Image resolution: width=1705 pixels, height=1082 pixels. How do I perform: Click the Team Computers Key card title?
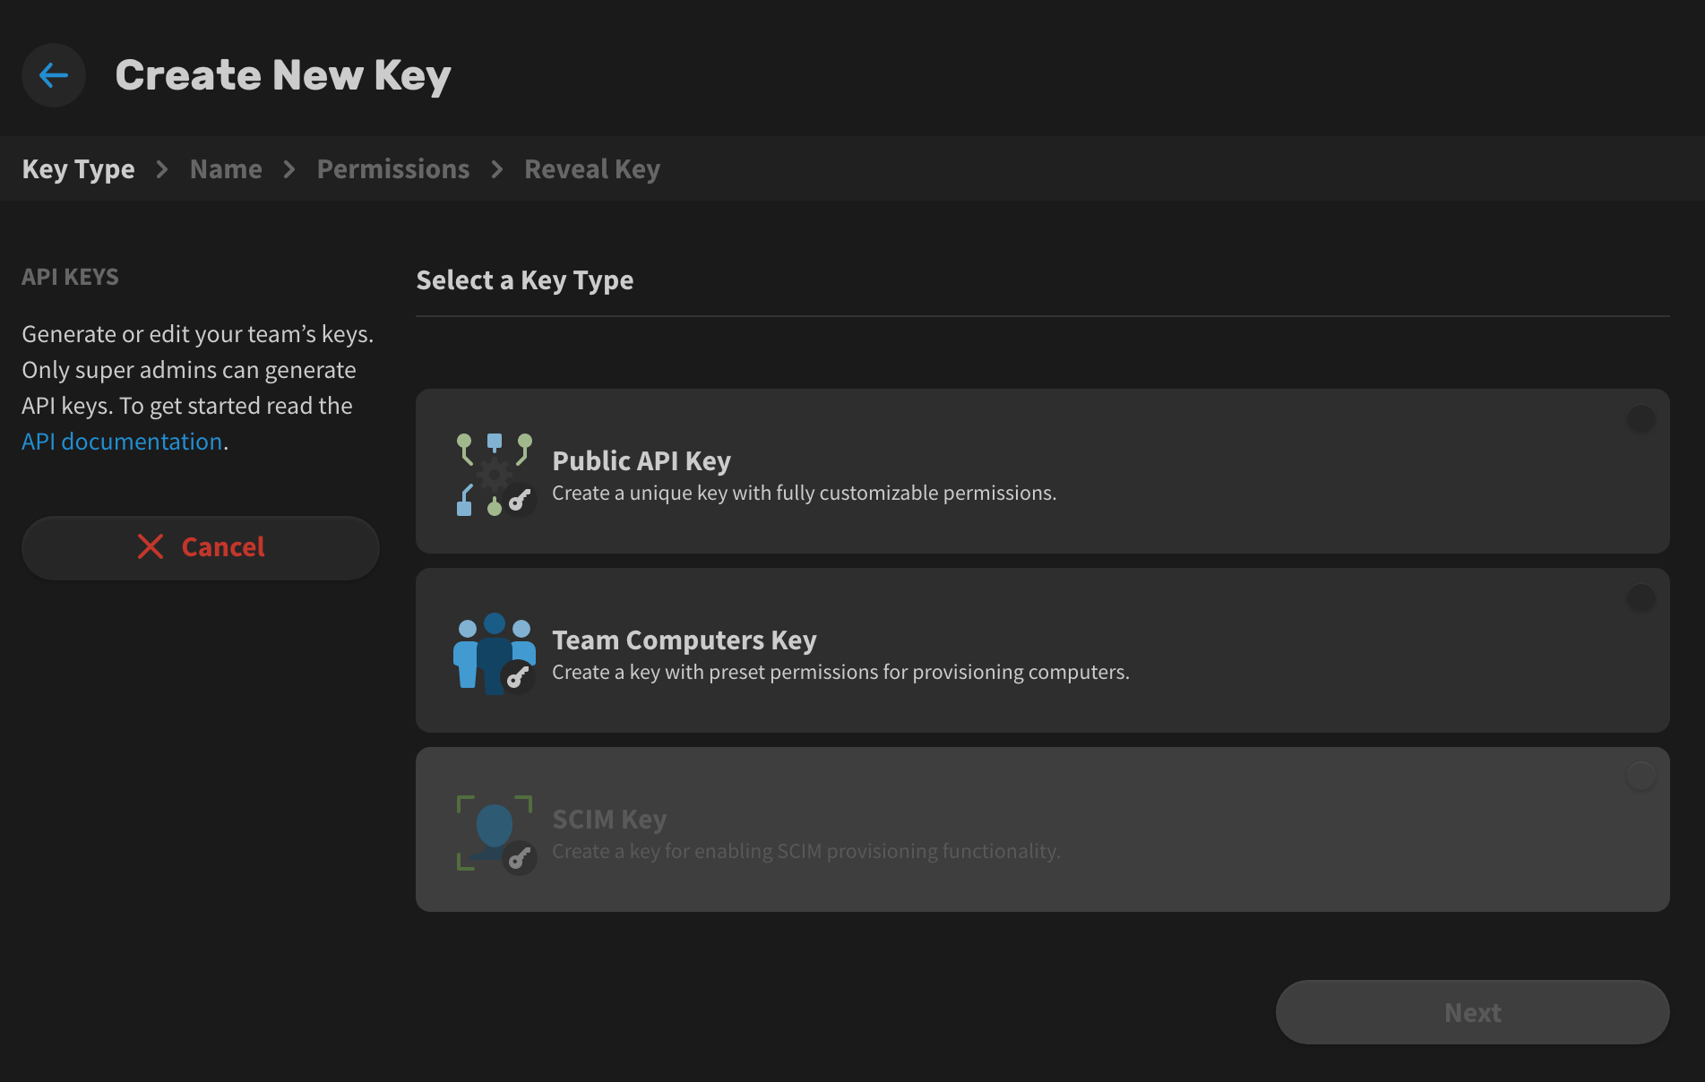coord(685,640)
